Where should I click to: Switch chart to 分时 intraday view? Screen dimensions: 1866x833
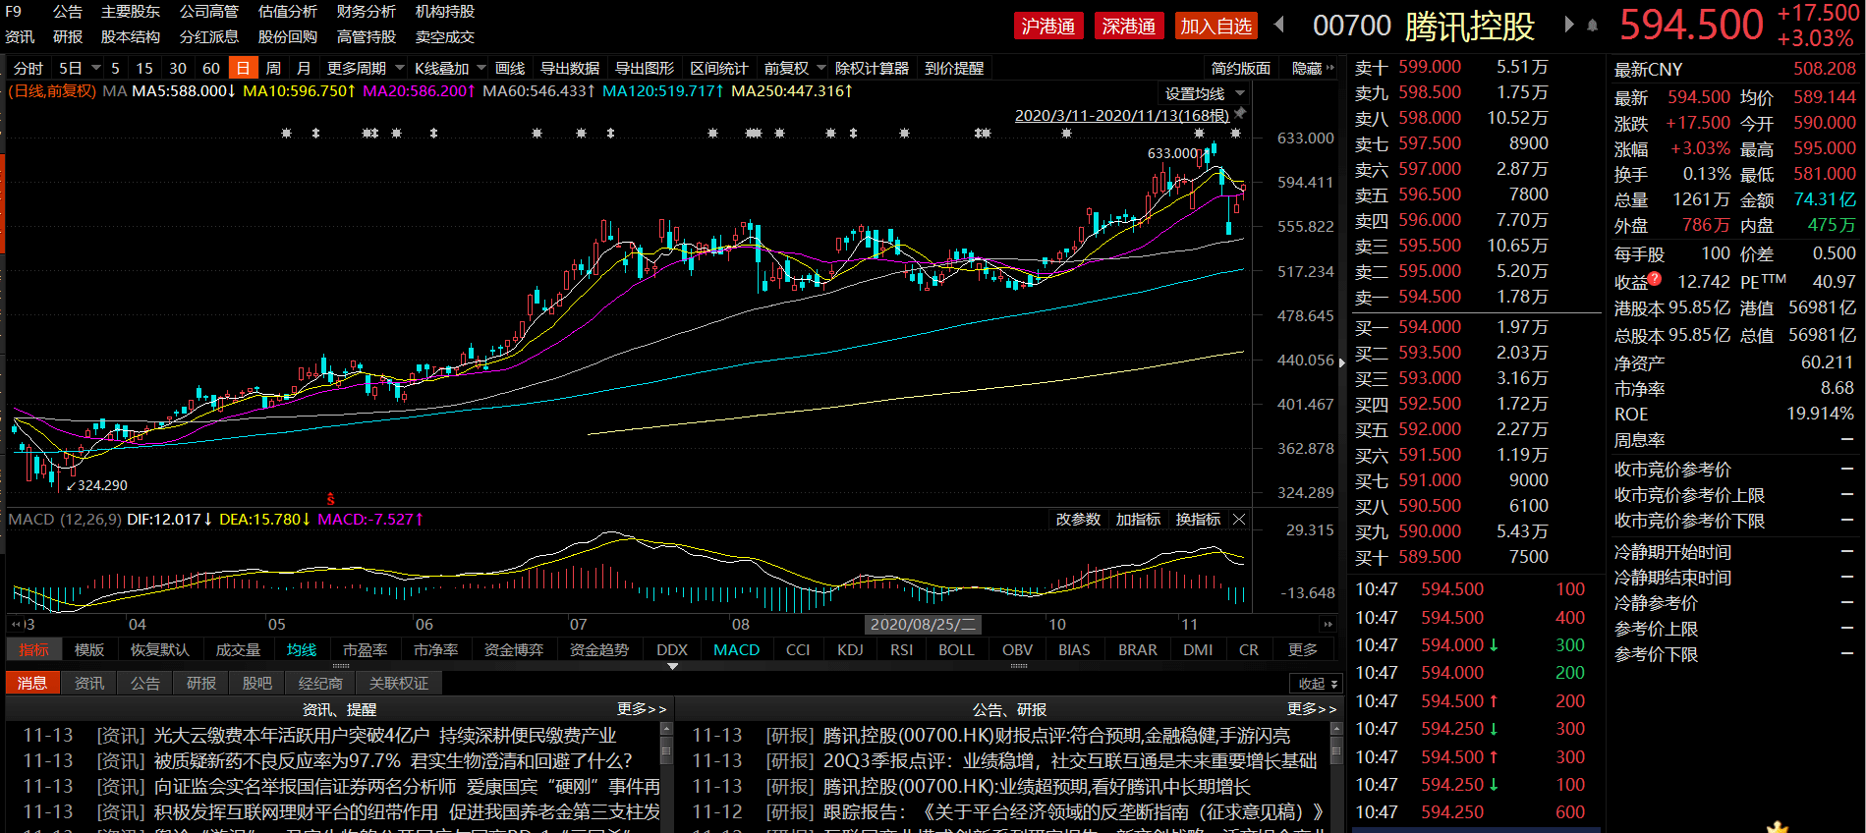click(28, 68)
